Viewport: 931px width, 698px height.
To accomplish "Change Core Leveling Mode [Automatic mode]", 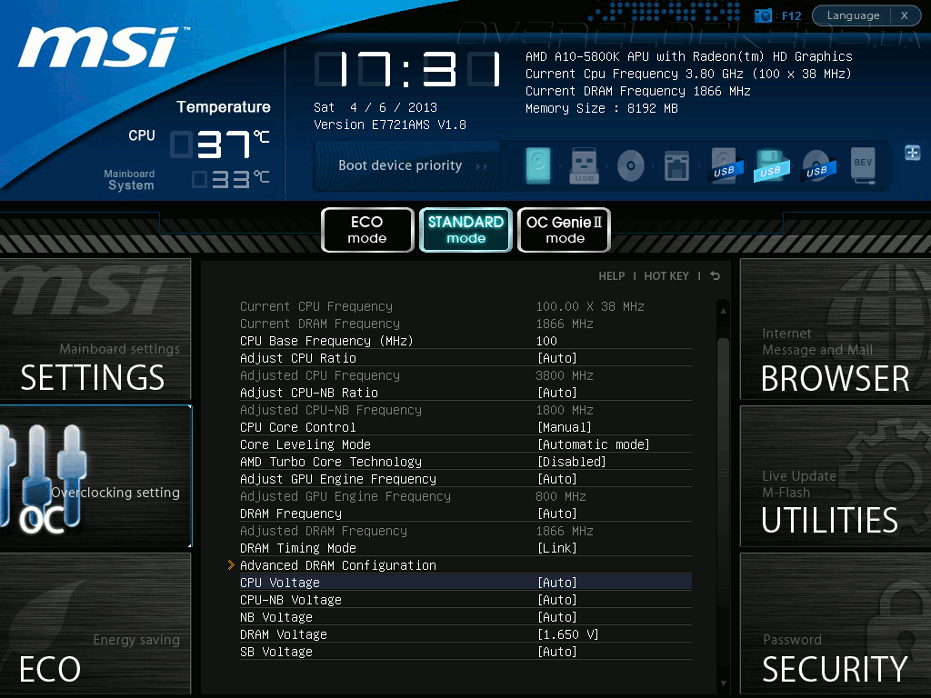I will tap(465, 444).
